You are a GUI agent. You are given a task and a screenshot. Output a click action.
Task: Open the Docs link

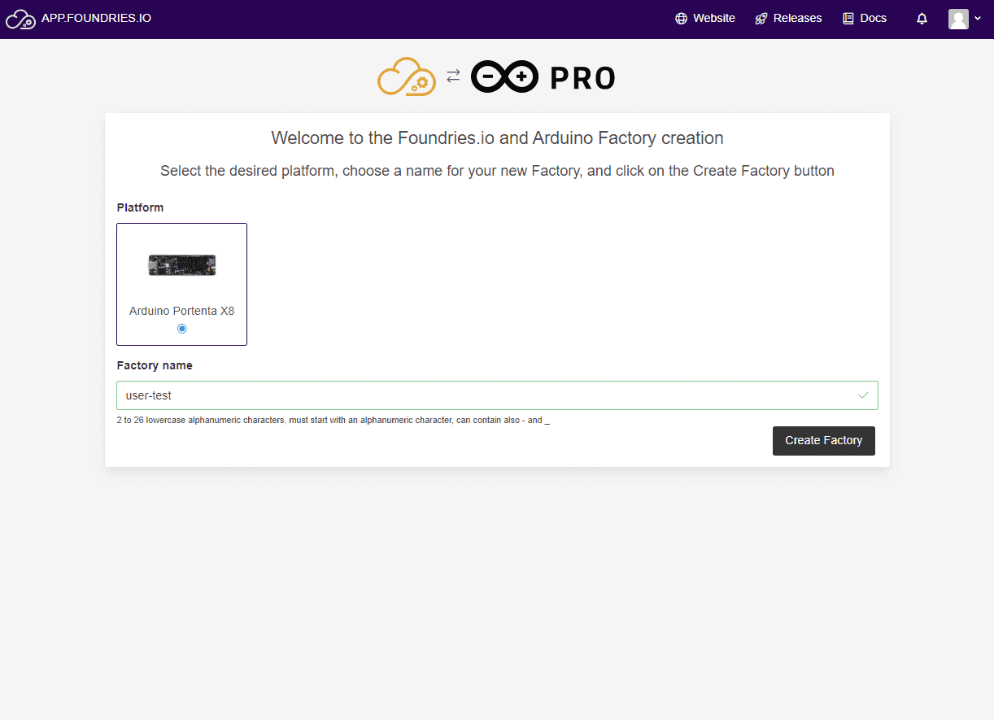pos(873,19)
